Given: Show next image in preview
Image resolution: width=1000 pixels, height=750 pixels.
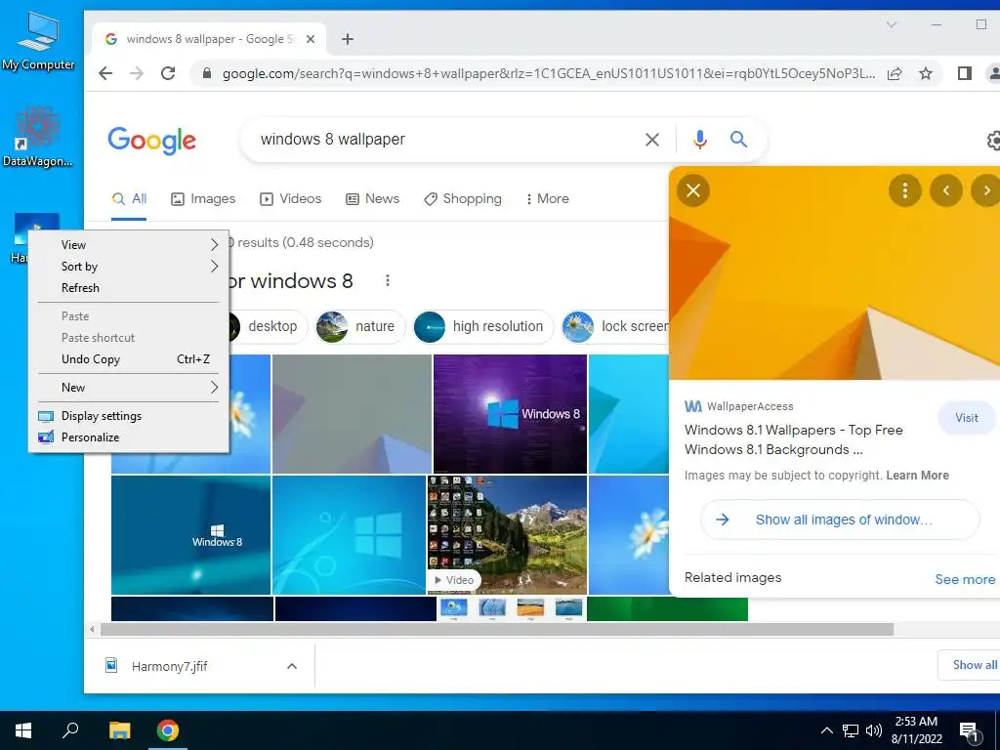Looking at the screenshot, I should tap(986, 190).
